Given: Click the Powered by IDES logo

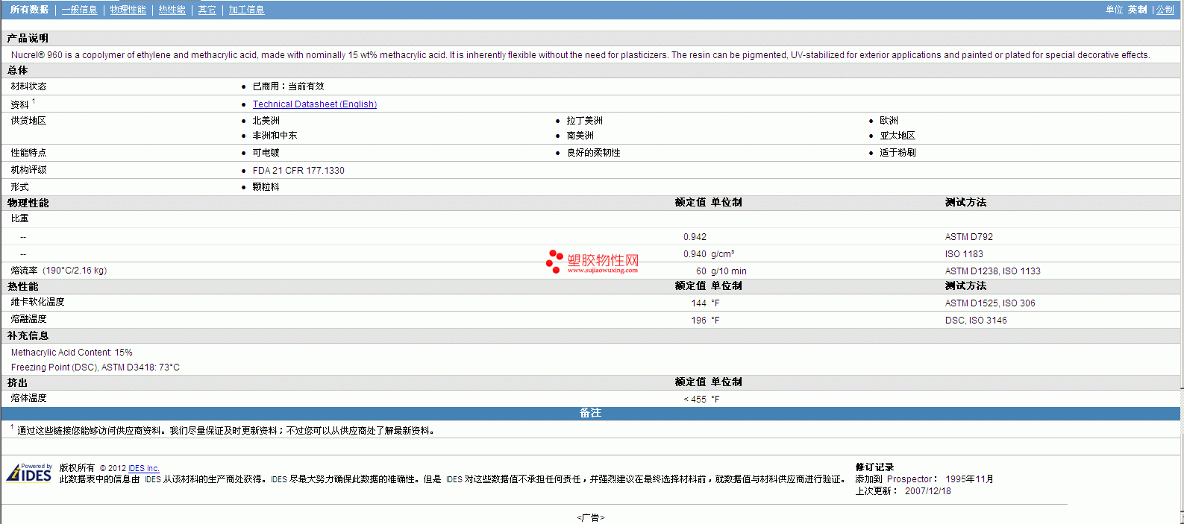Looking at the screenshot, I should (29, 473).
